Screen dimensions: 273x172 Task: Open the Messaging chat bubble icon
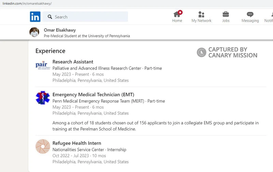pos(250,14)
